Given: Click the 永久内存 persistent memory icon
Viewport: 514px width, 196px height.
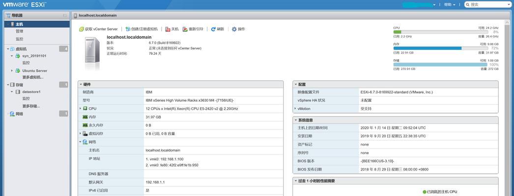Looking at the screenshot, I should pyautogui.click(x=85, y=125).
